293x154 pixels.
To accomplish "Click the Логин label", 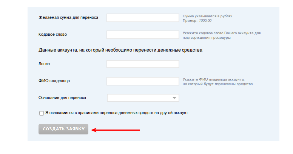I will (44, 64).
